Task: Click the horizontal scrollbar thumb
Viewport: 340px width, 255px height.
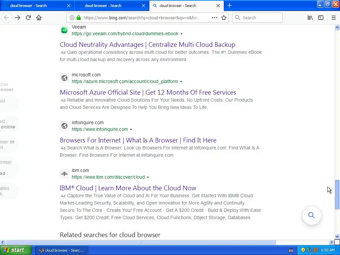Action: pos(140,242)
